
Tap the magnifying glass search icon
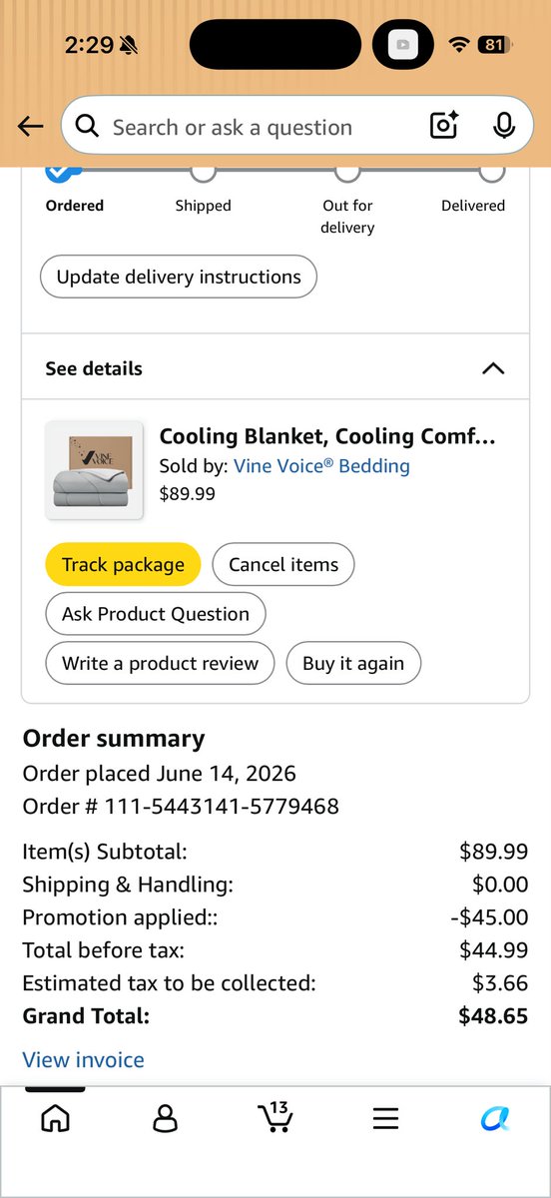[x=88, y=126]
